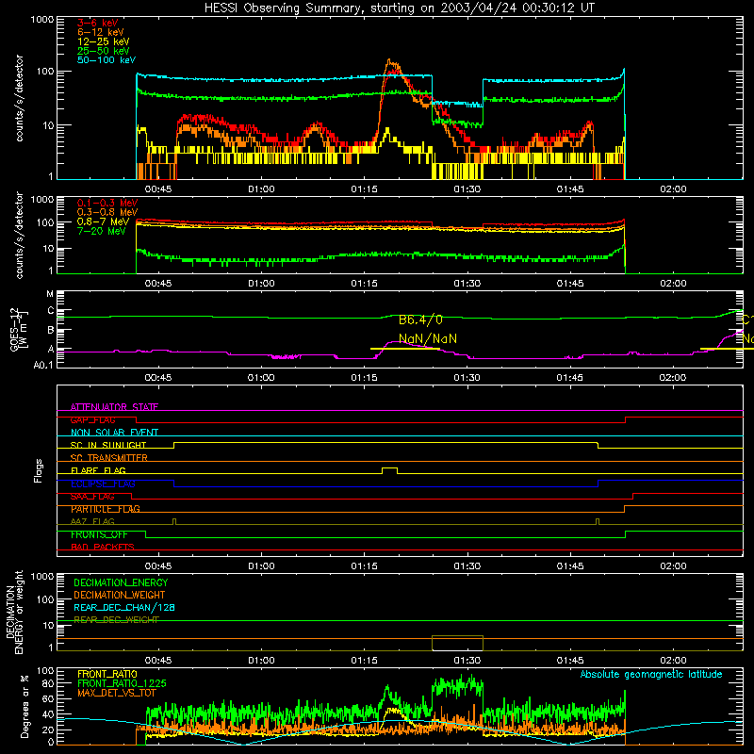
Task: Click the B6.4/0 flare class annotation
Action: click(420, 320)
